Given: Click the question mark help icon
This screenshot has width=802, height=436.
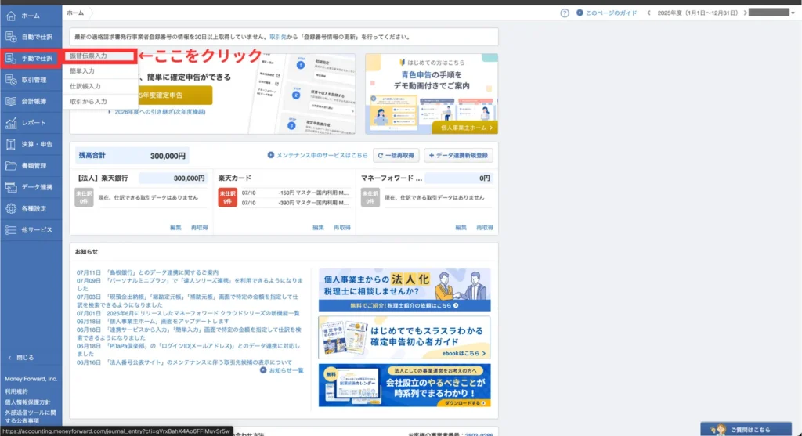Looking at the screenshot, I should [565, 13].
